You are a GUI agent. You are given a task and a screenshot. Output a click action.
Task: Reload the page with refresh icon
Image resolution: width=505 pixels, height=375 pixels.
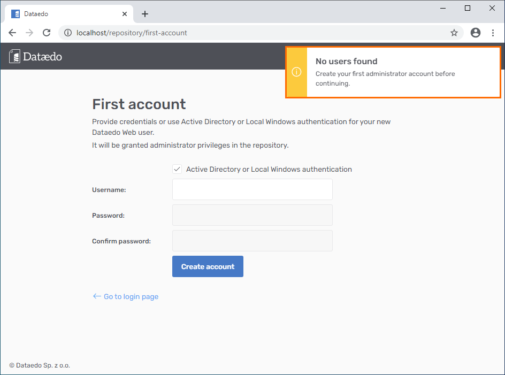point(47,33)
